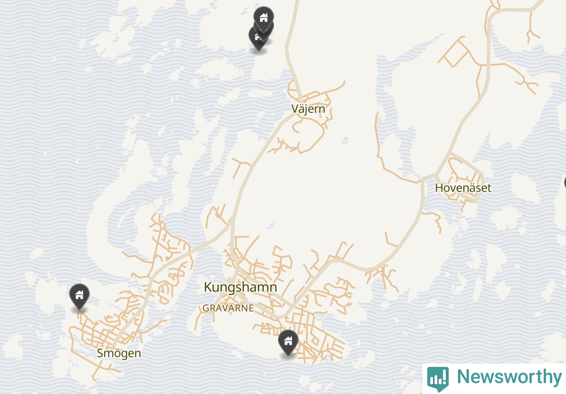
Task: Click the Newsworthy bar chart logo icon
Action: tap(438, 379)
